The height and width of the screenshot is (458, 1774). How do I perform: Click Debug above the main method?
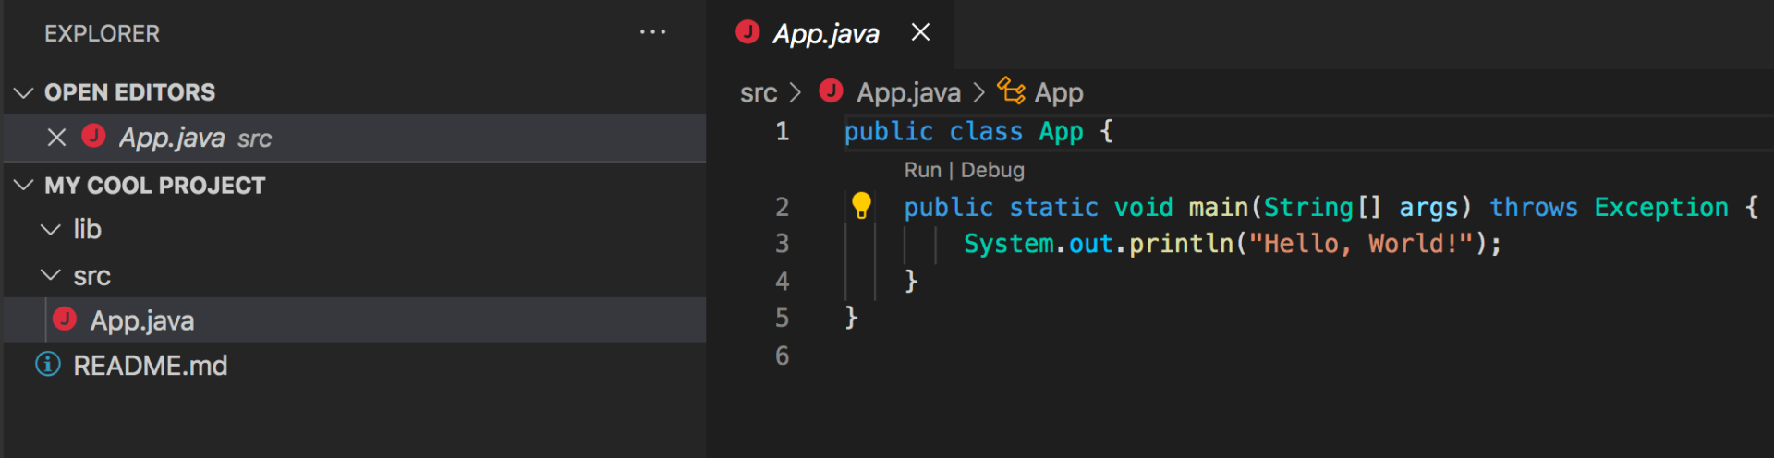pos(992,170)
